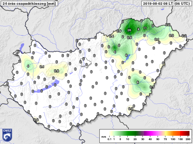Click the mm unit label in legend

[104, 136]
